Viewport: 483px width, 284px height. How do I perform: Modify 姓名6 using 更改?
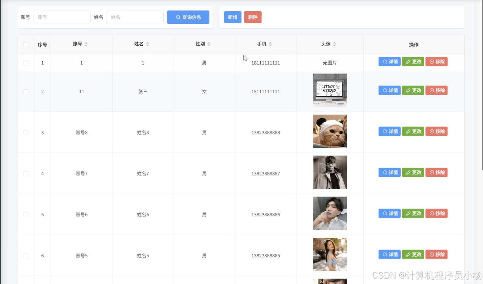(413, 213)
